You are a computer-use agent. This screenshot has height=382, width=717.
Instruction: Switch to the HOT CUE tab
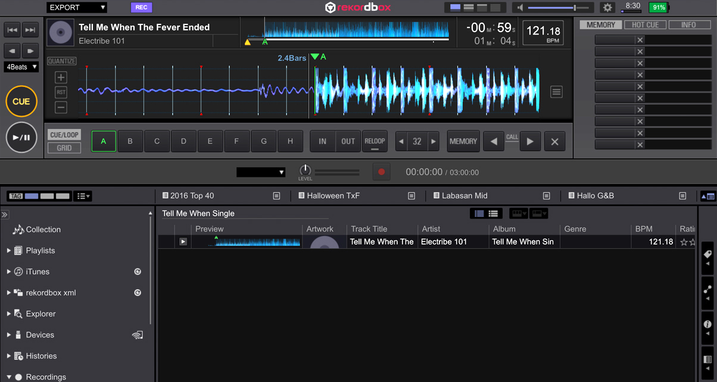coord(646,25)
